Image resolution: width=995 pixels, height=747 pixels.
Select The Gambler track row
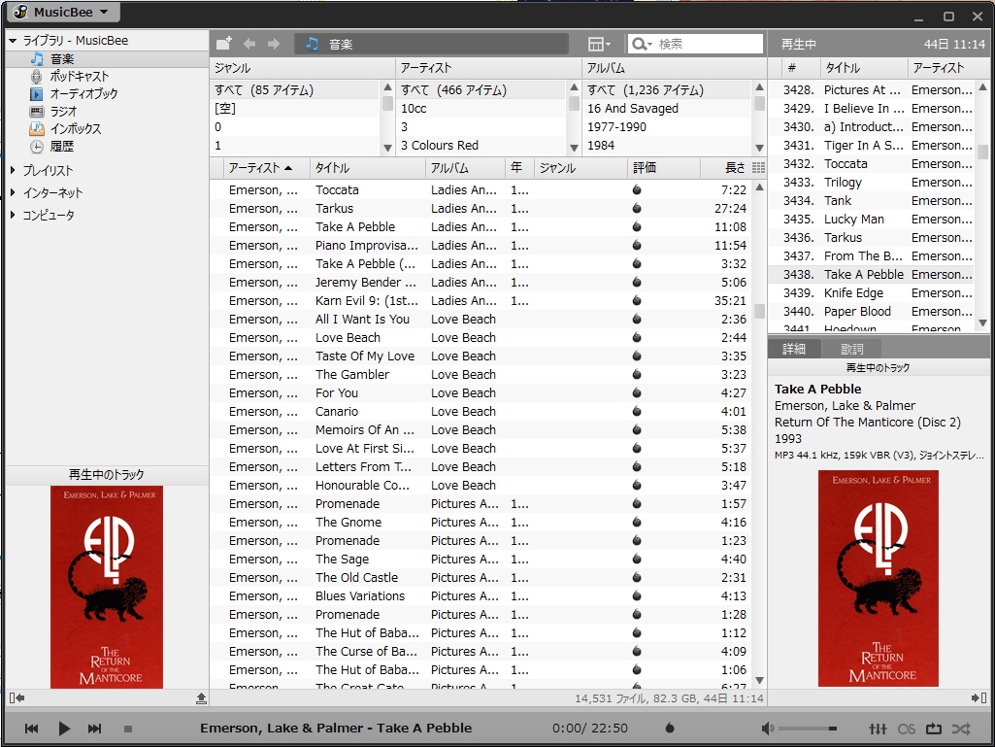[480, 374]
